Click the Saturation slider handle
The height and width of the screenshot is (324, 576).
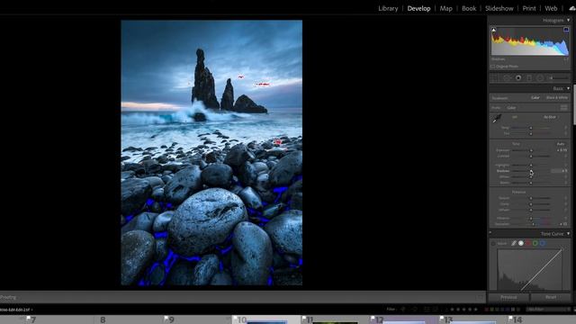tap(534, 224)
